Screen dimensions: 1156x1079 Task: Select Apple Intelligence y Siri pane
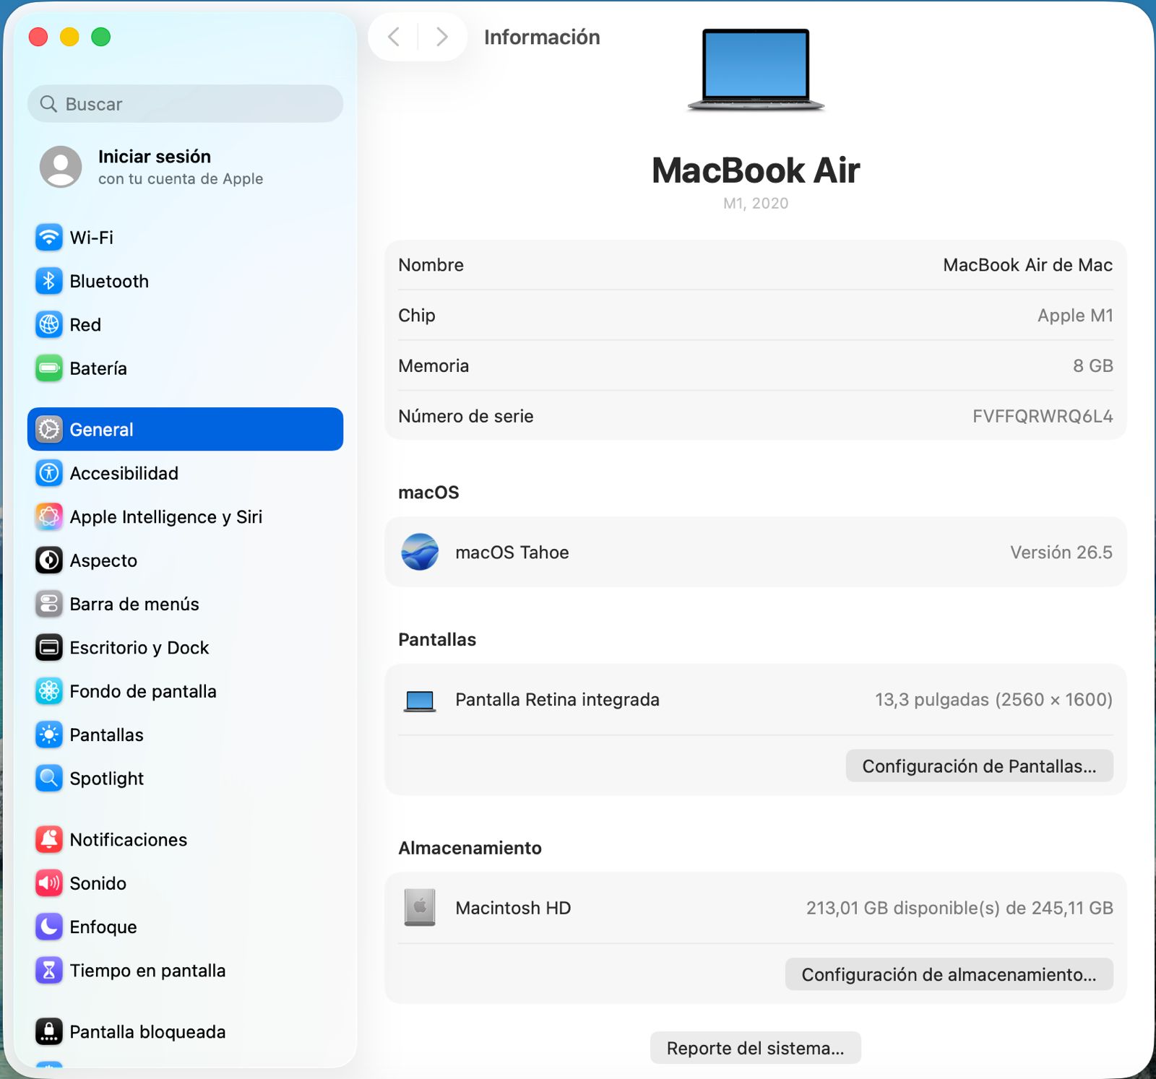(x=185, y=517)
